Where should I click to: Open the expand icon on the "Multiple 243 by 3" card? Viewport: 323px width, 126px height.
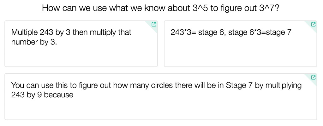[x=154, y=24]
